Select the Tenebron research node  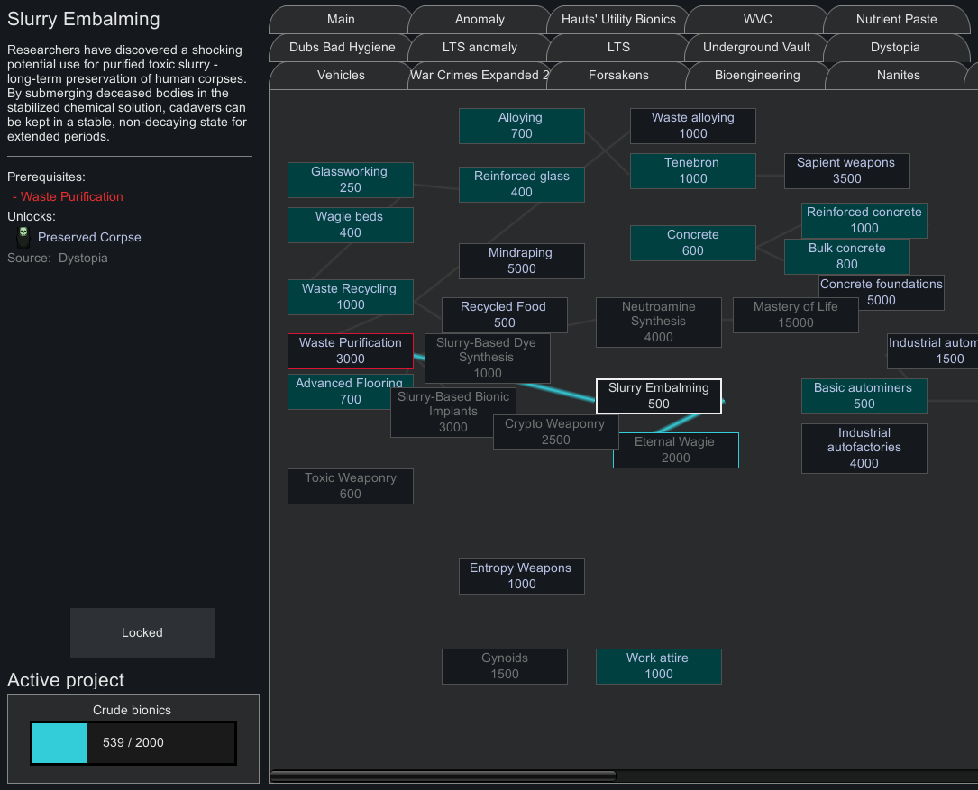tap(692, 170)
